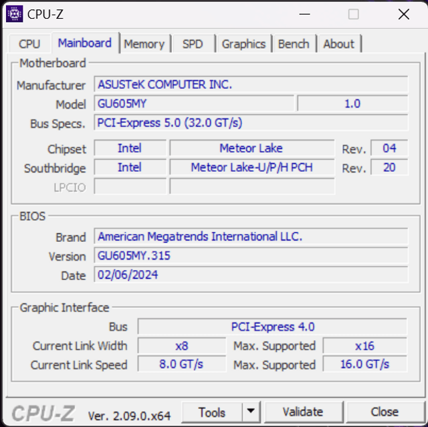This screenshot has width=428, height=427.
Task: Expand the Tools dropdown arrow
Action: click(251, 412)
